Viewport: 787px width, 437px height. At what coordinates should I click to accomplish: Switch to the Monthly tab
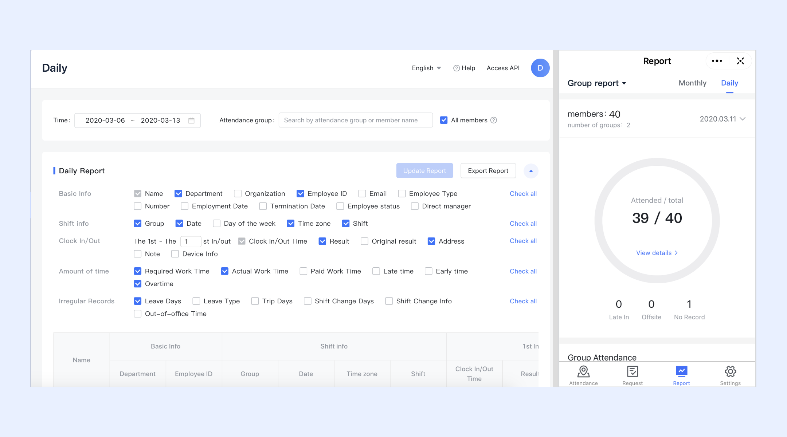tap(692, 83)
